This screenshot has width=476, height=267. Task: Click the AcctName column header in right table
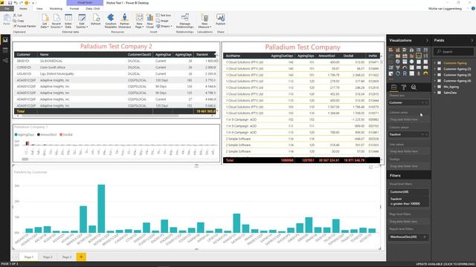coord(233,56)
